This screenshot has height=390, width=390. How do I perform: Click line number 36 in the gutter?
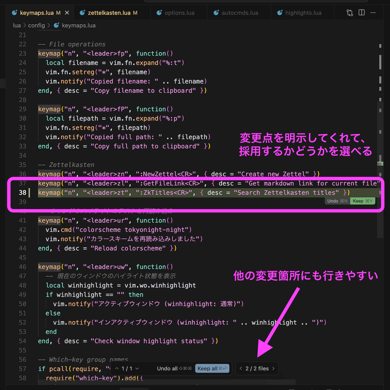(23, 174)
